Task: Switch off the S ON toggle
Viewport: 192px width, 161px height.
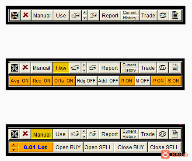Action: 174,81
